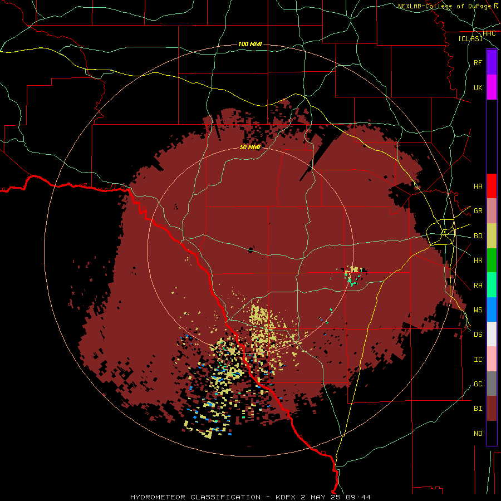Click the dark green HR legend swatch
The image size is (501, 501).
[492, 261]
